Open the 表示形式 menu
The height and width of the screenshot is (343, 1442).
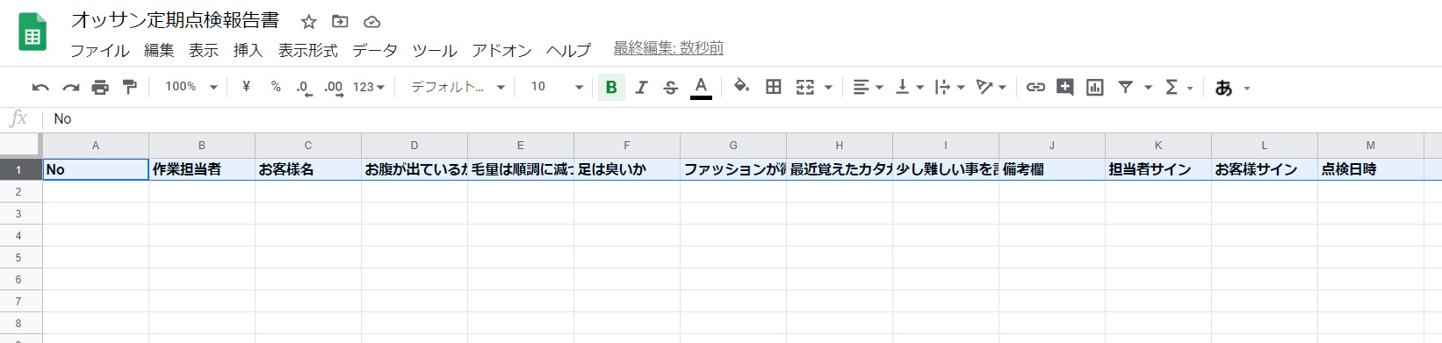point(308,50)
